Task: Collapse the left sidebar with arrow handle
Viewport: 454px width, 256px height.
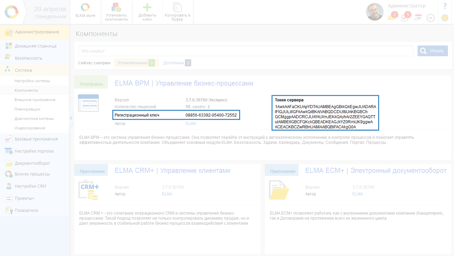Action: tap(71, 118)
